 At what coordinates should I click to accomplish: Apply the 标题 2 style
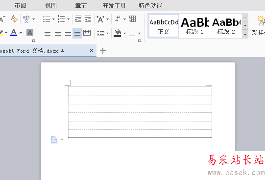click(226, 26)
